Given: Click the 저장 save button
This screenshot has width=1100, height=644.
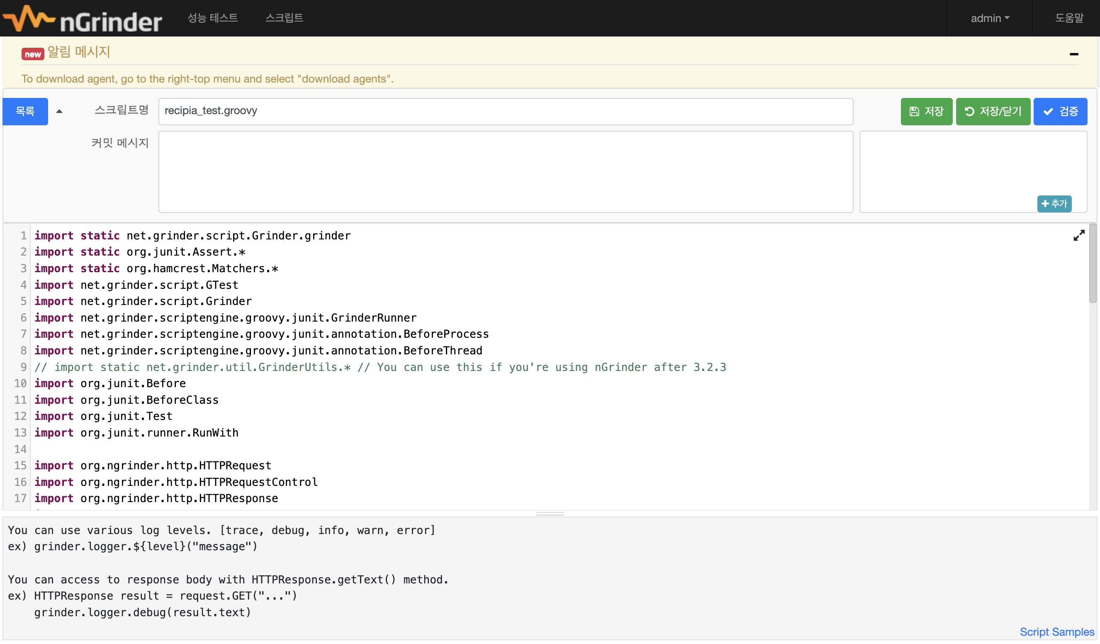Looking at the screenshot, I should (x=926, y=111).
